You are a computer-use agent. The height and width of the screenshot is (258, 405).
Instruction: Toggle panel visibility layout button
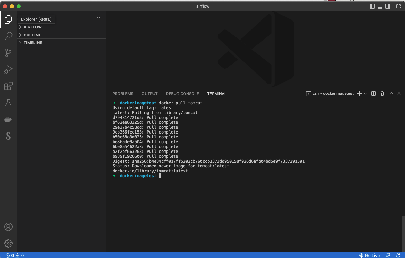380,6
